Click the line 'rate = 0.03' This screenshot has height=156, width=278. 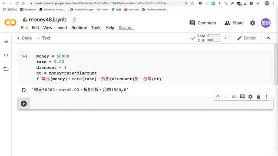pos(50,62)
